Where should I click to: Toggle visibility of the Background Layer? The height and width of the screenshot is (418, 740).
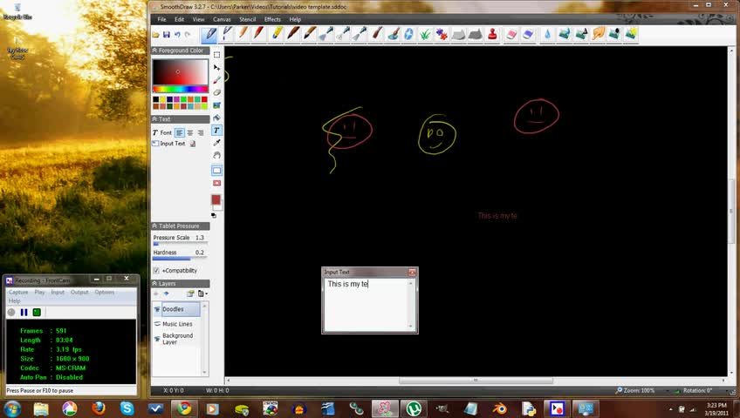coord(157,339)
